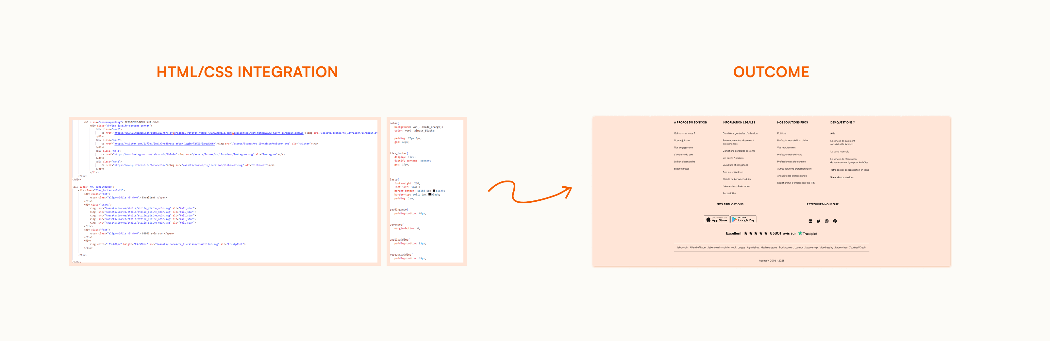The image size is (1050, 341).
Task: Open 'Conditions générales d'utilisation' link
Action: click(740, 133)
